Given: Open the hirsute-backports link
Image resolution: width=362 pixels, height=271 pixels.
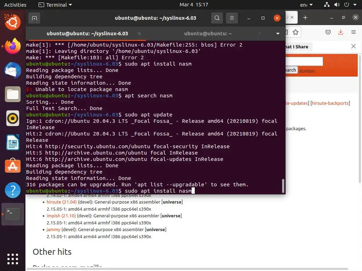Looking at the screenshot, I should [330, 103].
